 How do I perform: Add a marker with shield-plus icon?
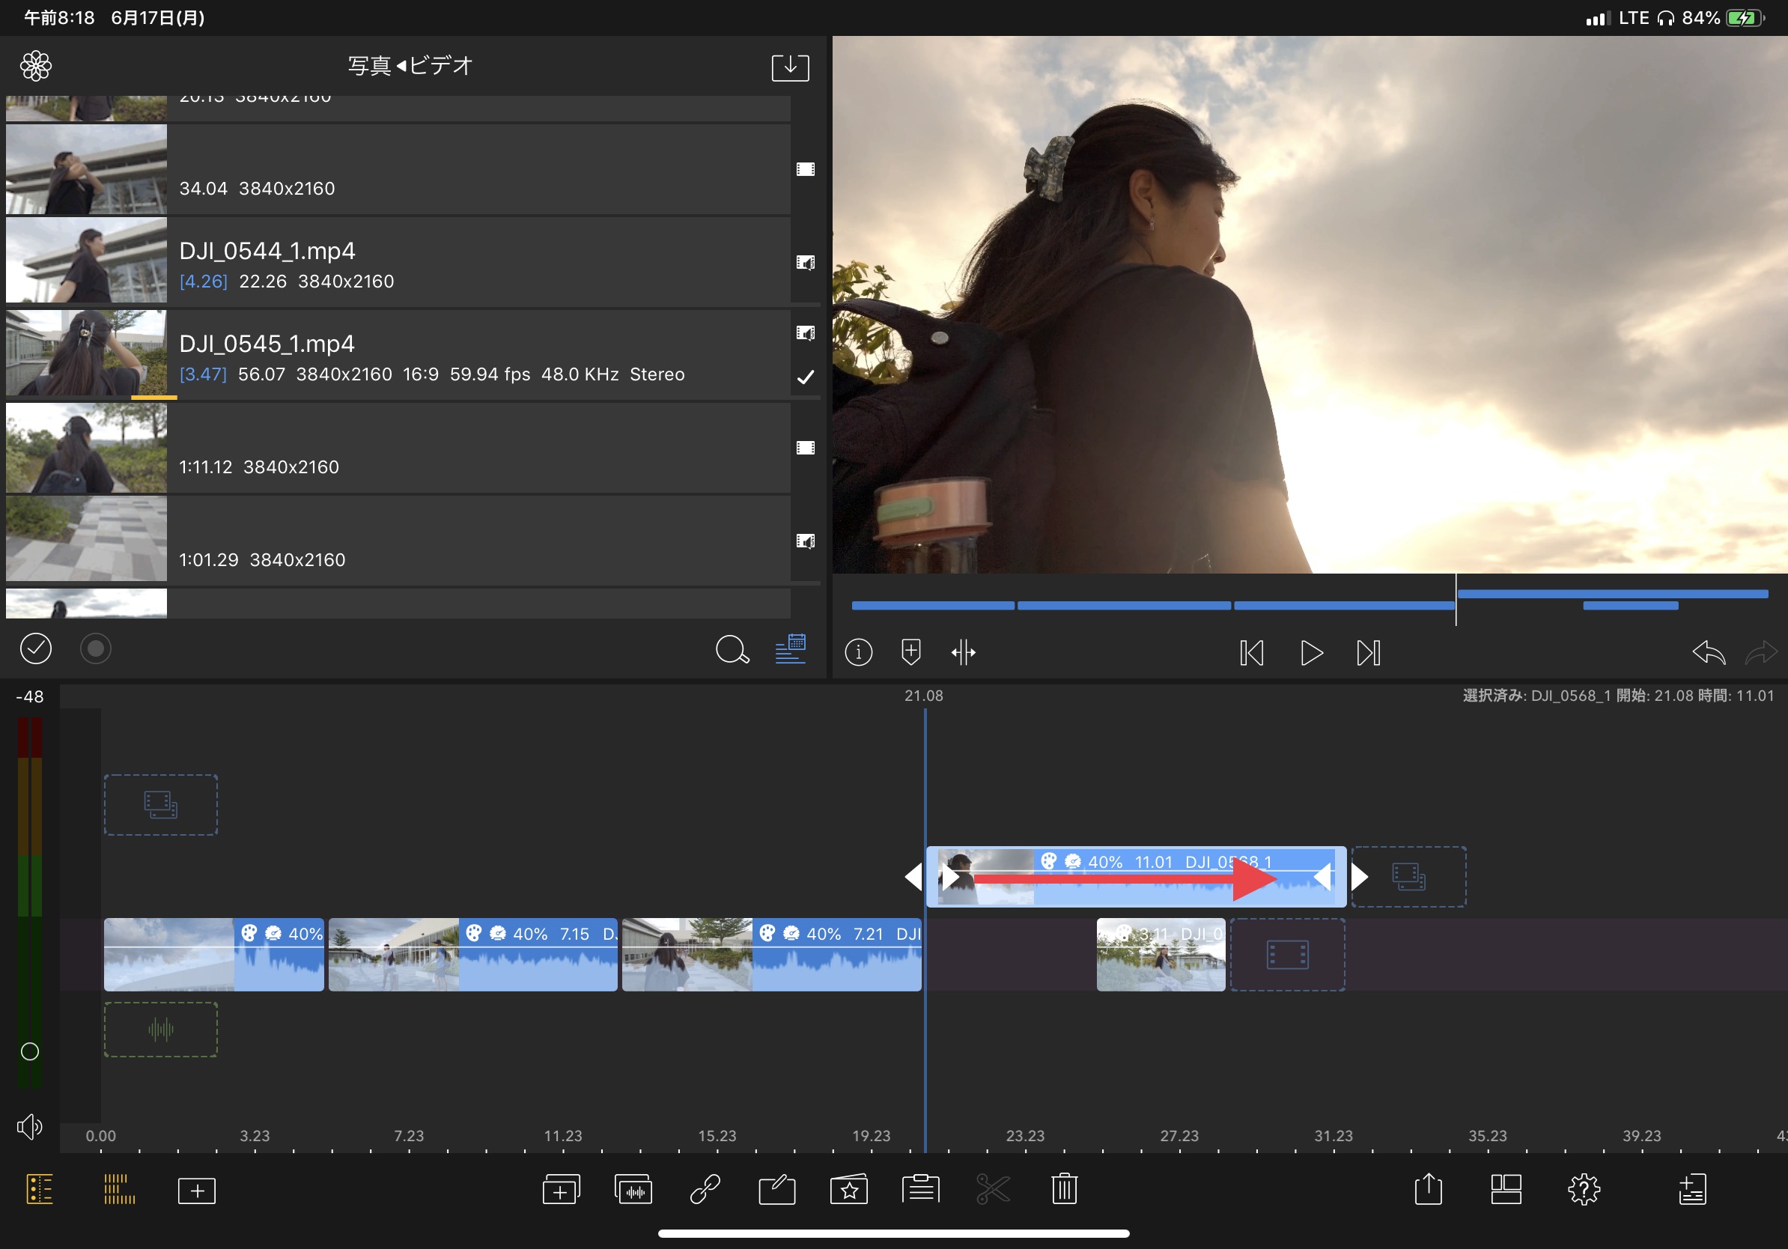pyautogui.click(x=910, y=651)
